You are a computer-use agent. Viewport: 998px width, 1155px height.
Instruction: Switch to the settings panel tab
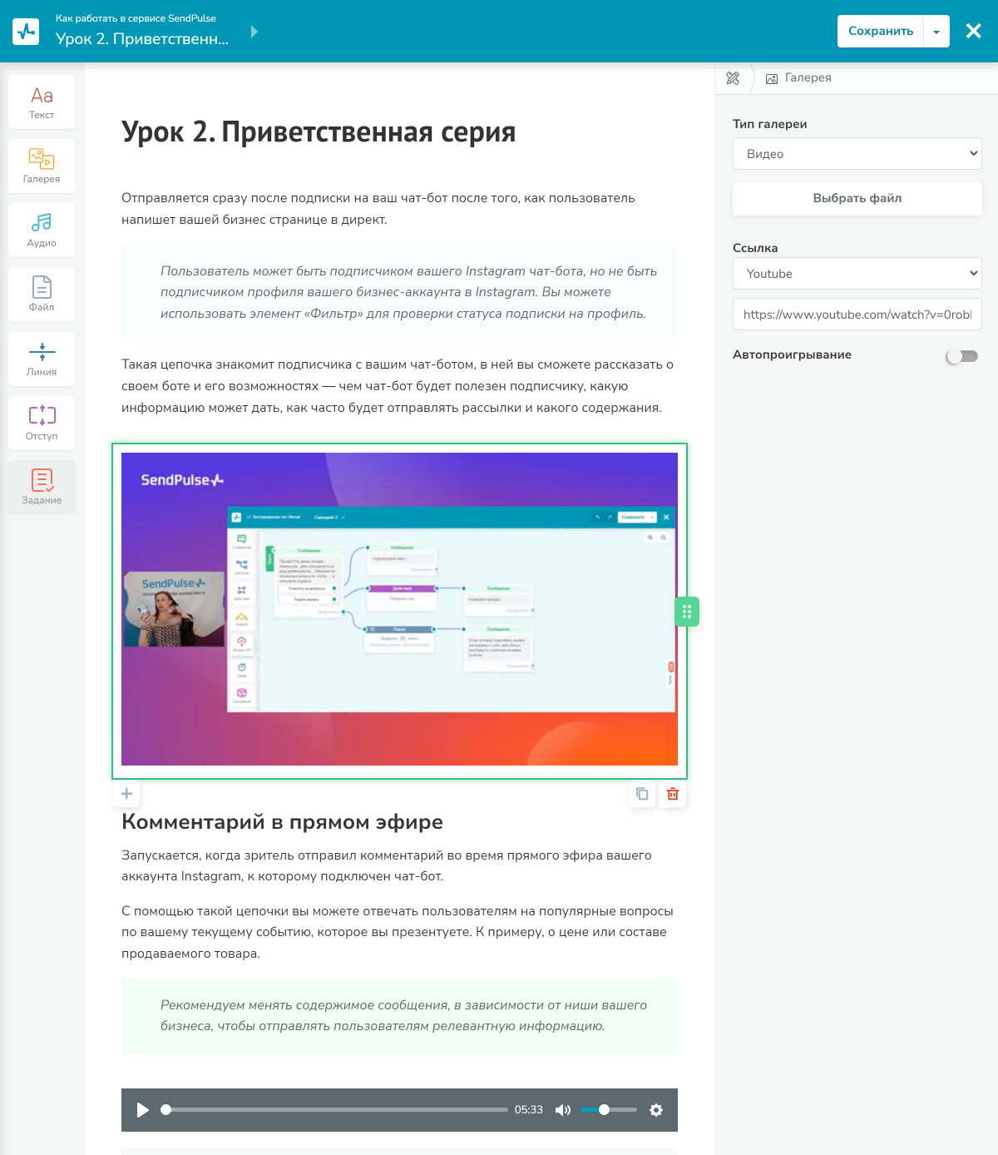pos(733,77)
